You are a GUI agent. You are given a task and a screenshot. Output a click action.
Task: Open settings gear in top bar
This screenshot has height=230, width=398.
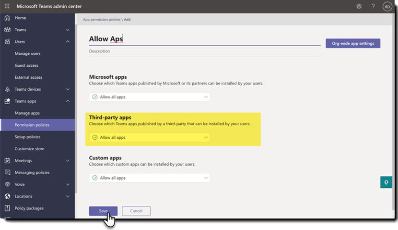pyautogui.click(x=359, y=6)
